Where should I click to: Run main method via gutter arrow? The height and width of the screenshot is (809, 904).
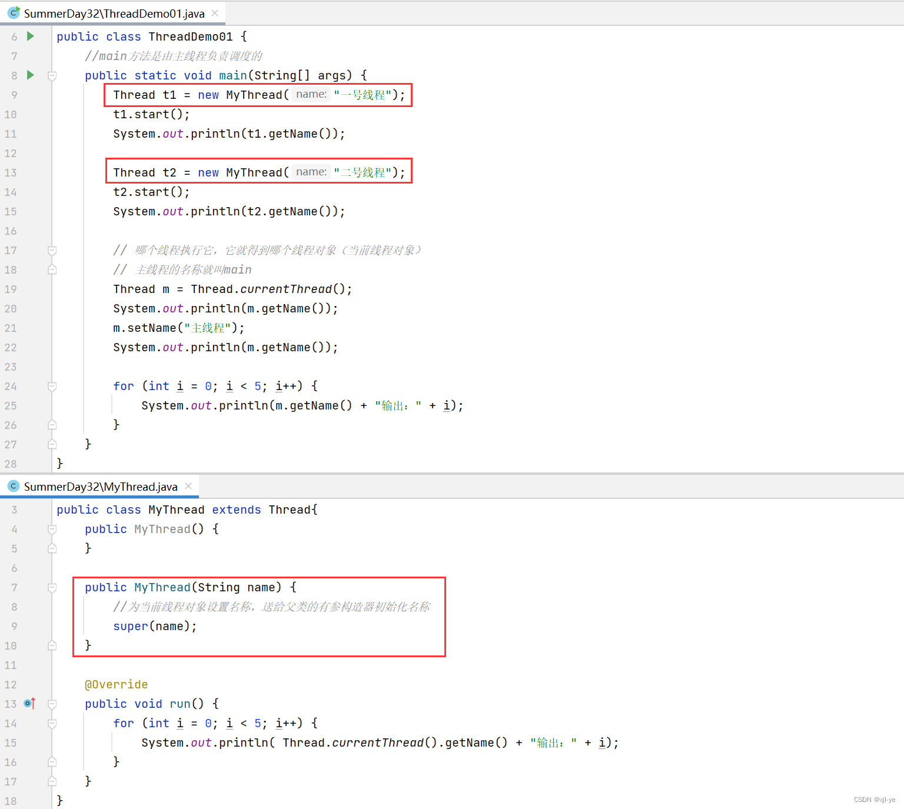pos(31,75)
